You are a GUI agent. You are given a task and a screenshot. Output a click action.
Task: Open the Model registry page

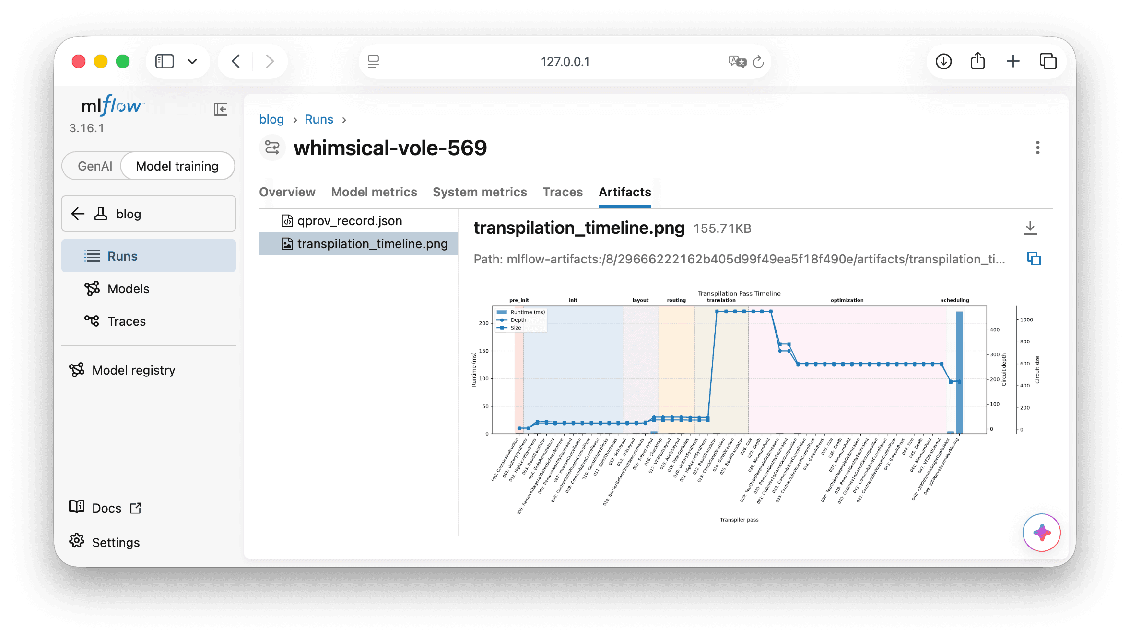pyautogui.click(x=149, y=370)
